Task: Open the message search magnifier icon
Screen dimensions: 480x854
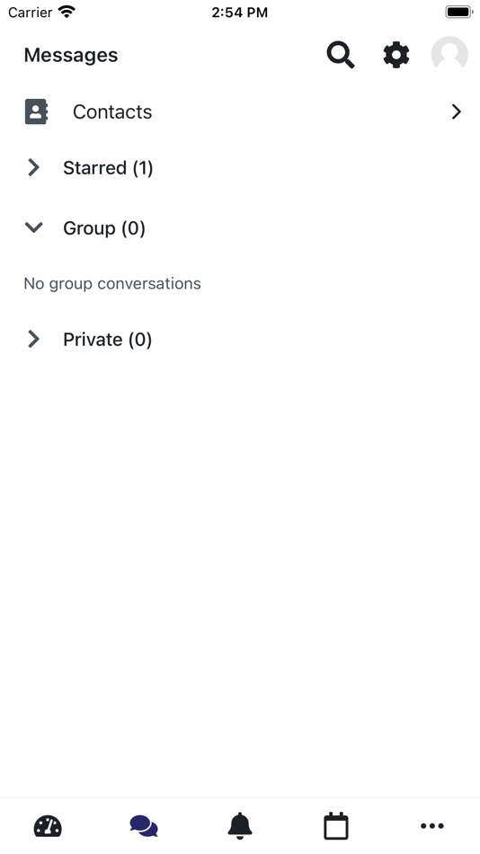Action: coord(341,55)
